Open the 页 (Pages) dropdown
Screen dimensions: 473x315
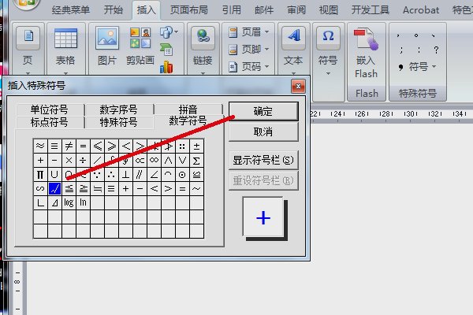click(28, 50)
